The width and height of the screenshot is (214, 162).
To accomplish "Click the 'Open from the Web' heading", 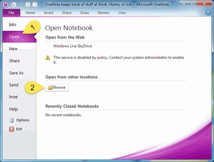I will click(x=65, y=37).
